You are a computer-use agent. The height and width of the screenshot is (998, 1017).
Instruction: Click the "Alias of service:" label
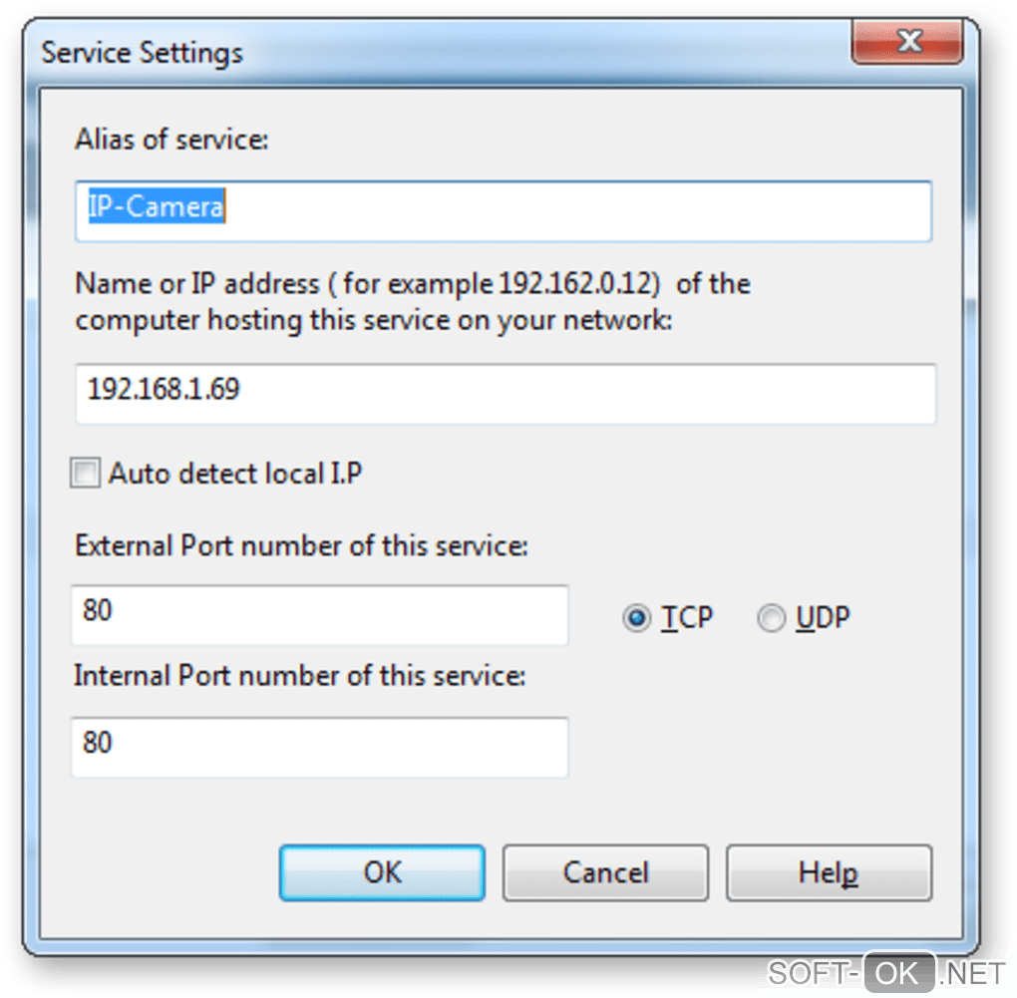tap(171, 140)
